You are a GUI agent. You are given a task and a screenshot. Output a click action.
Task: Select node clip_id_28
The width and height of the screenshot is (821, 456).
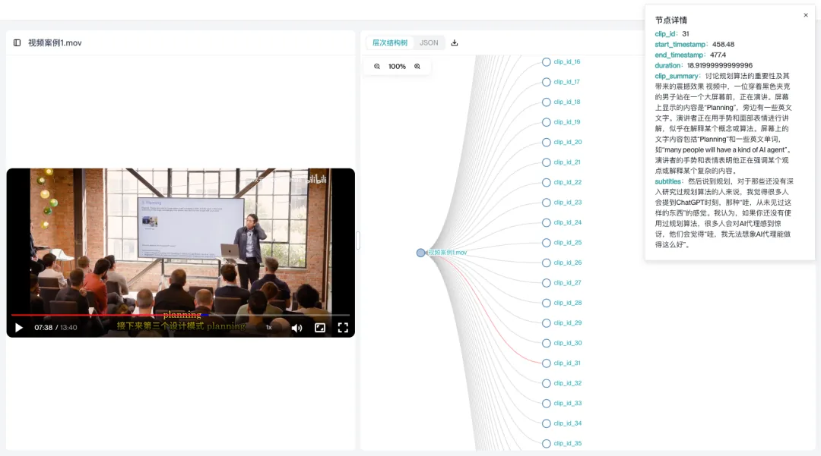point(546,303)
